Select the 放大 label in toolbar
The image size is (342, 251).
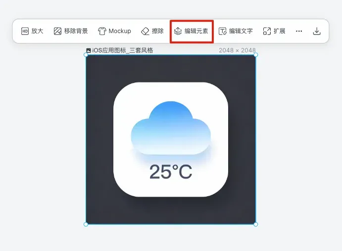tap(37, 31)
